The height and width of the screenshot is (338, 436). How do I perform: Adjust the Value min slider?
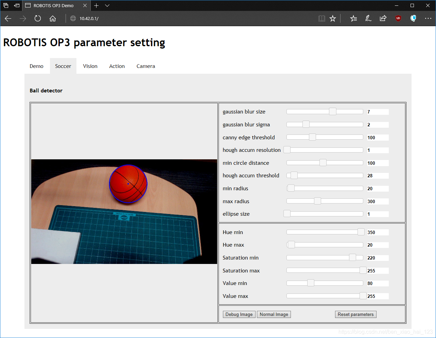(x=325, y=283)
